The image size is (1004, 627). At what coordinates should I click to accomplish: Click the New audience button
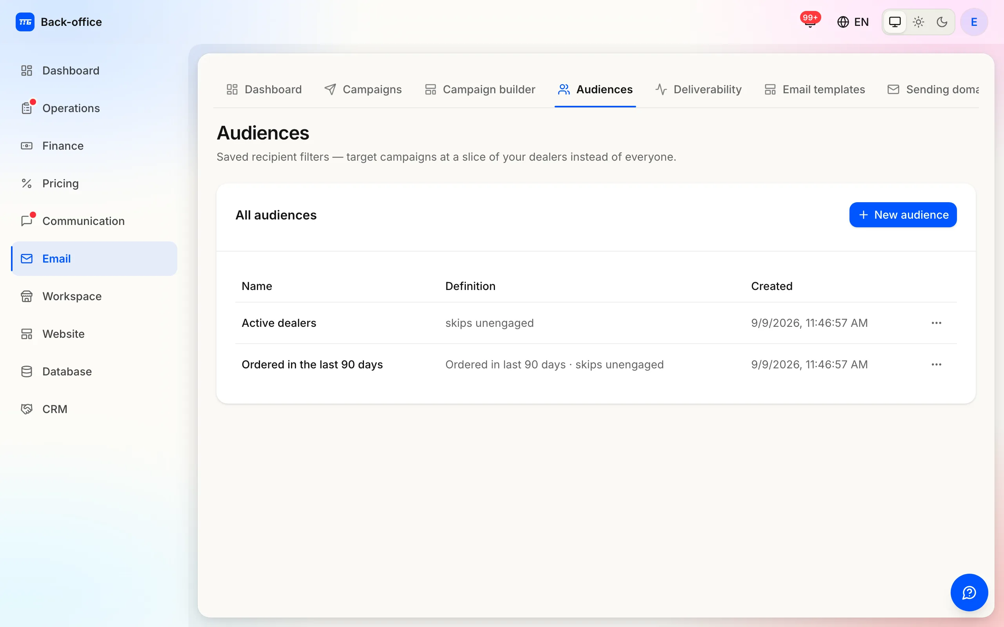point(903,215)
